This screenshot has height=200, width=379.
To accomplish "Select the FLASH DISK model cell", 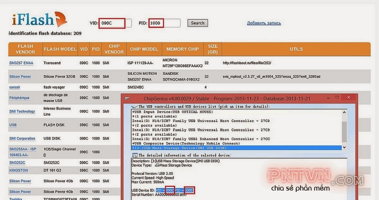I will (54, 125).
